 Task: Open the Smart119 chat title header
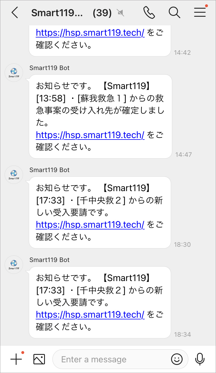57,13
